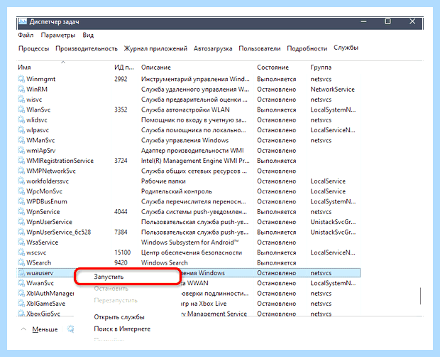The image size is (440, 357).
Task: Click the vertical scrollbar thumb in services list
Action: tap(420, 296)
